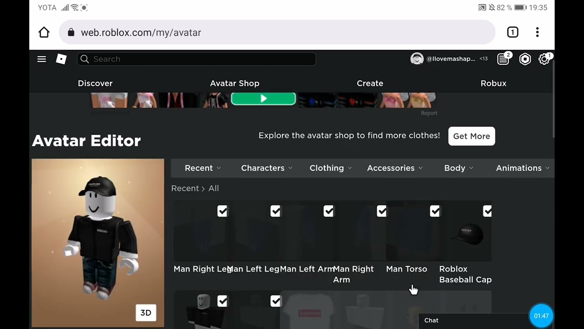This screenshot has height=329, width=584.
Task: Open the Roblox hamburger navigation menu
Action: coord(42,59)
